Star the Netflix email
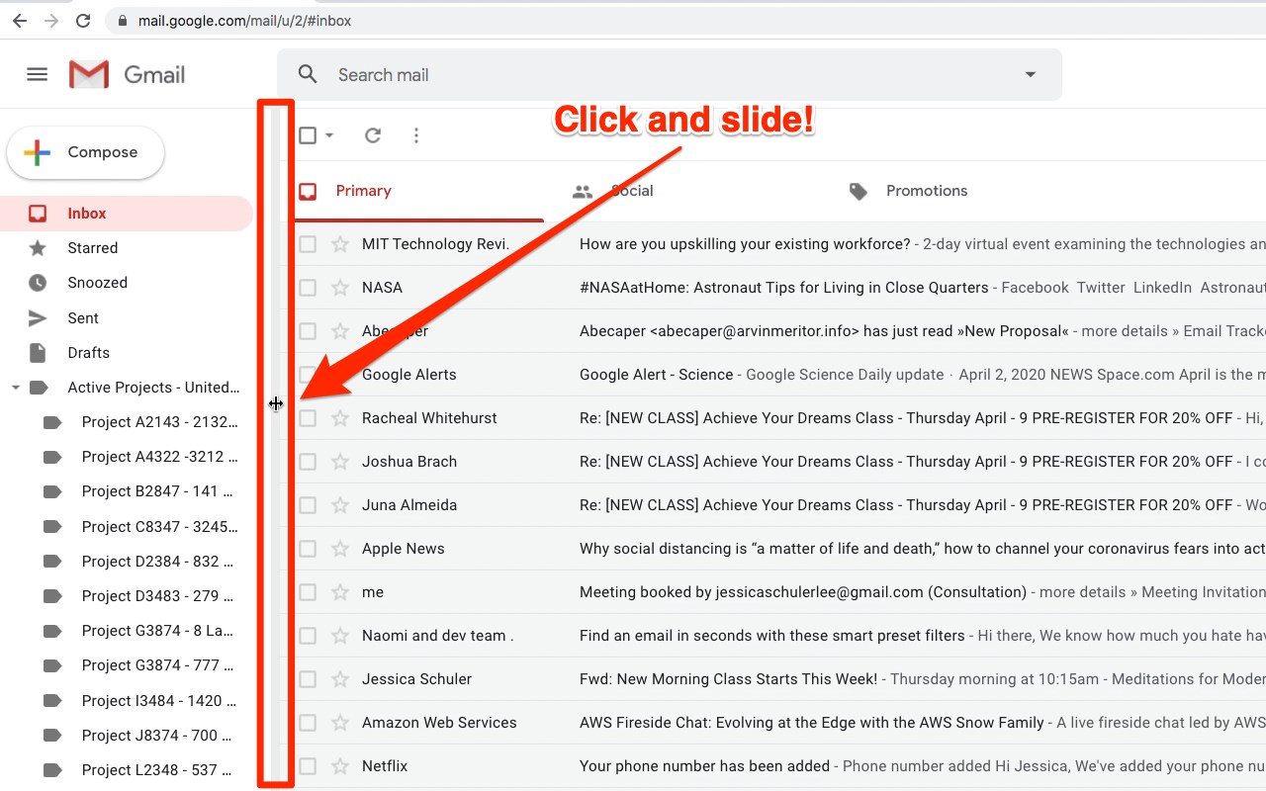This screenshot has height=791, width=1266. point(340,766)
